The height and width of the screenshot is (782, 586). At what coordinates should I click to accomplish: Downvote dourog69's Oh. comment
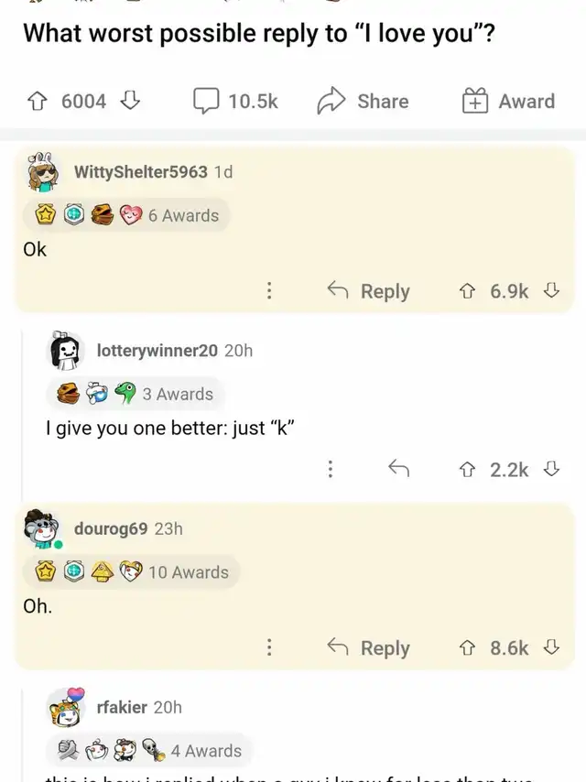coord(550,647)
